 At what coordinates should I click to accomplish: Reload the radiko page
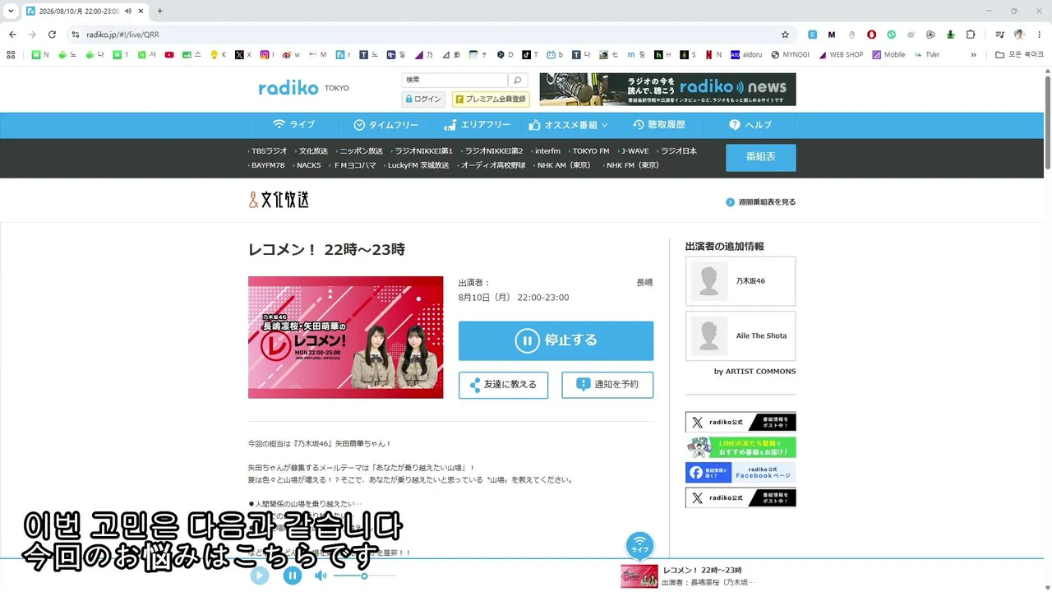pyautogui.click(x=52, y=35)
